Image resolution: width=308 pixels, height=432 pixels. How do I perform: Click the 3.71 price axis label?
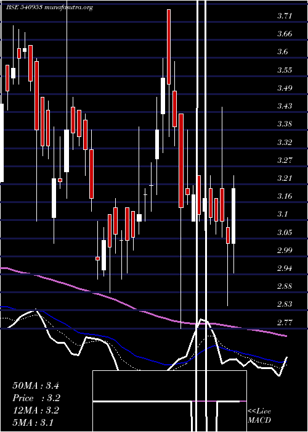[285, 16]
